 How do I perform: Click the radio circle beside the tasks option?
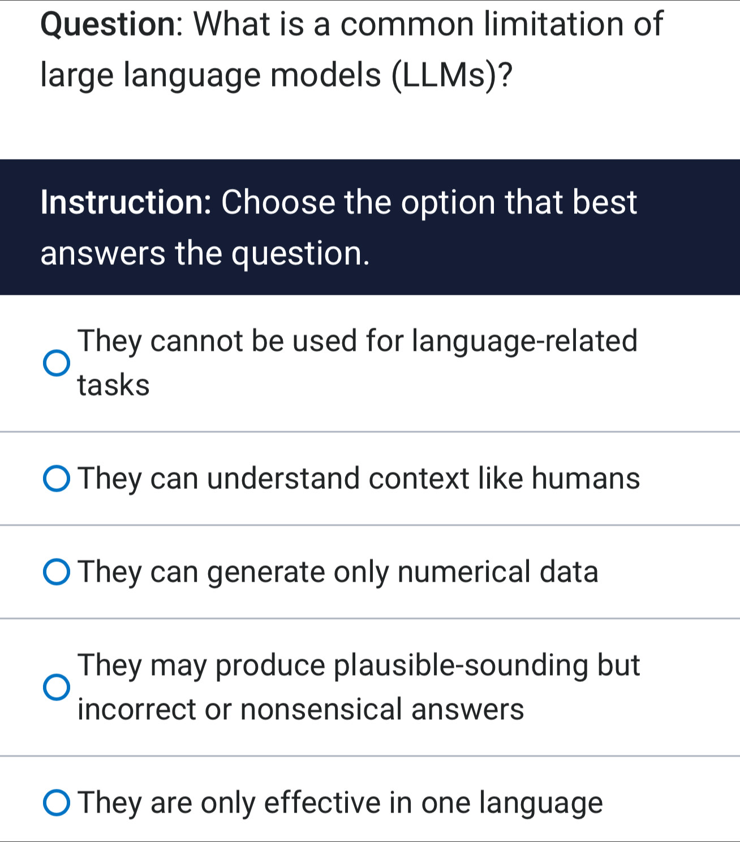(56, 364)
